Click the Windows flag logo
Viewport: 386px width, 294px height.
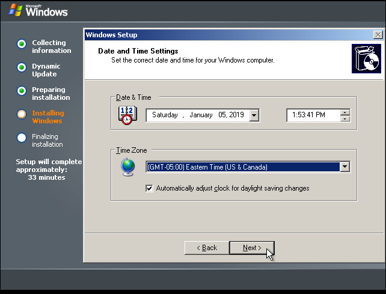pyautogui.click(x=15, y=10)
